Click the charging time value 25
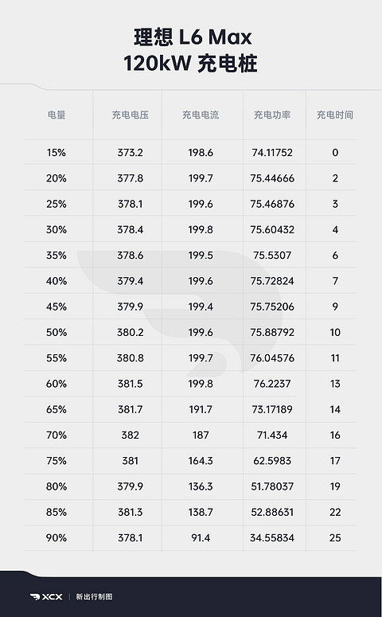 coord(335,537)
